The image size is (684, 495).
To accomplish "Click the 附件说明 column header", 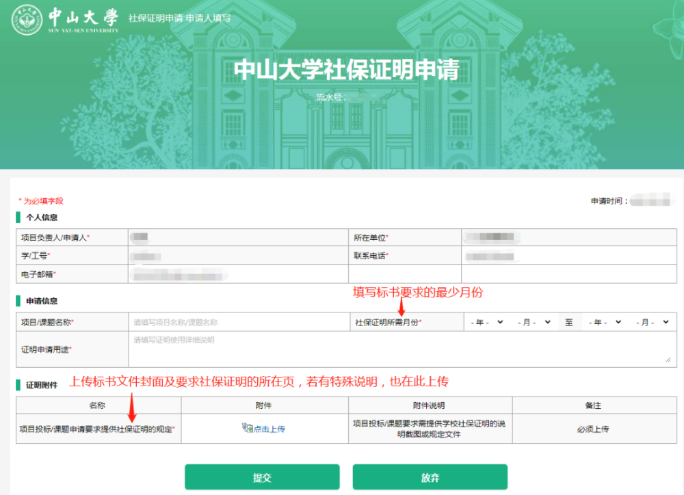I will tap(430, 405).
